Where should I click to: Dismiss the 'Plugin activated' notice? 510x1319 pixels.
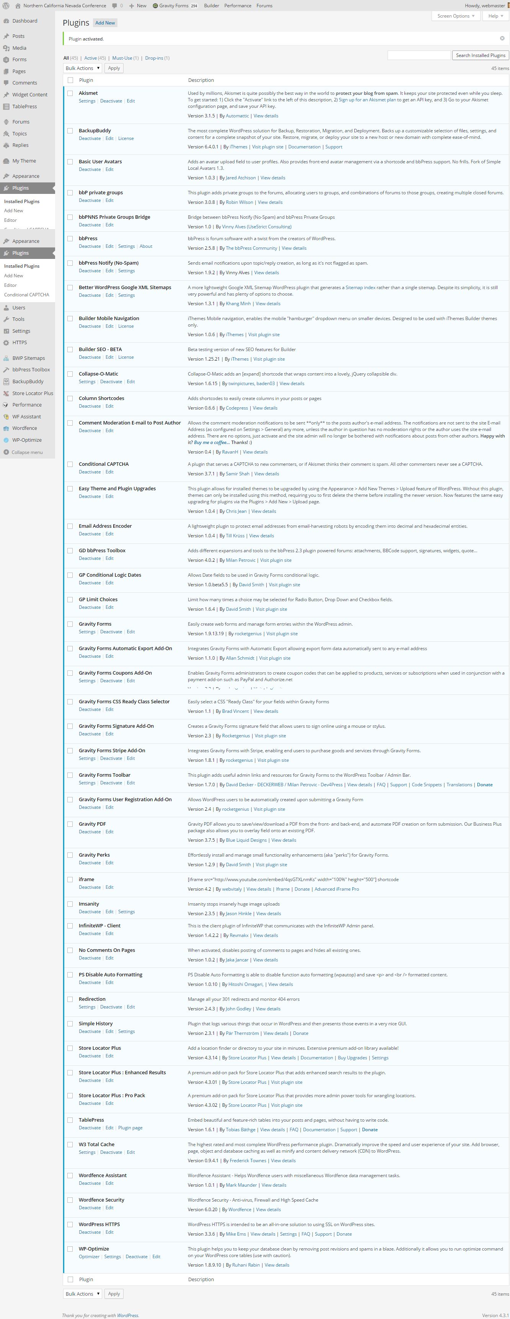point(502,38)
